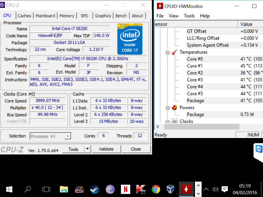Click the waveform icon beside Clocks
Viewport: 263px width, 197px height.
[174, 121]
